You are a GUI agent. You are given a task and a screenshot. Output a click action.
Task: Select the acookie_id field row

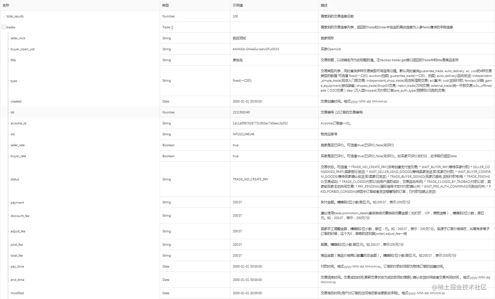tap(18, 123)
